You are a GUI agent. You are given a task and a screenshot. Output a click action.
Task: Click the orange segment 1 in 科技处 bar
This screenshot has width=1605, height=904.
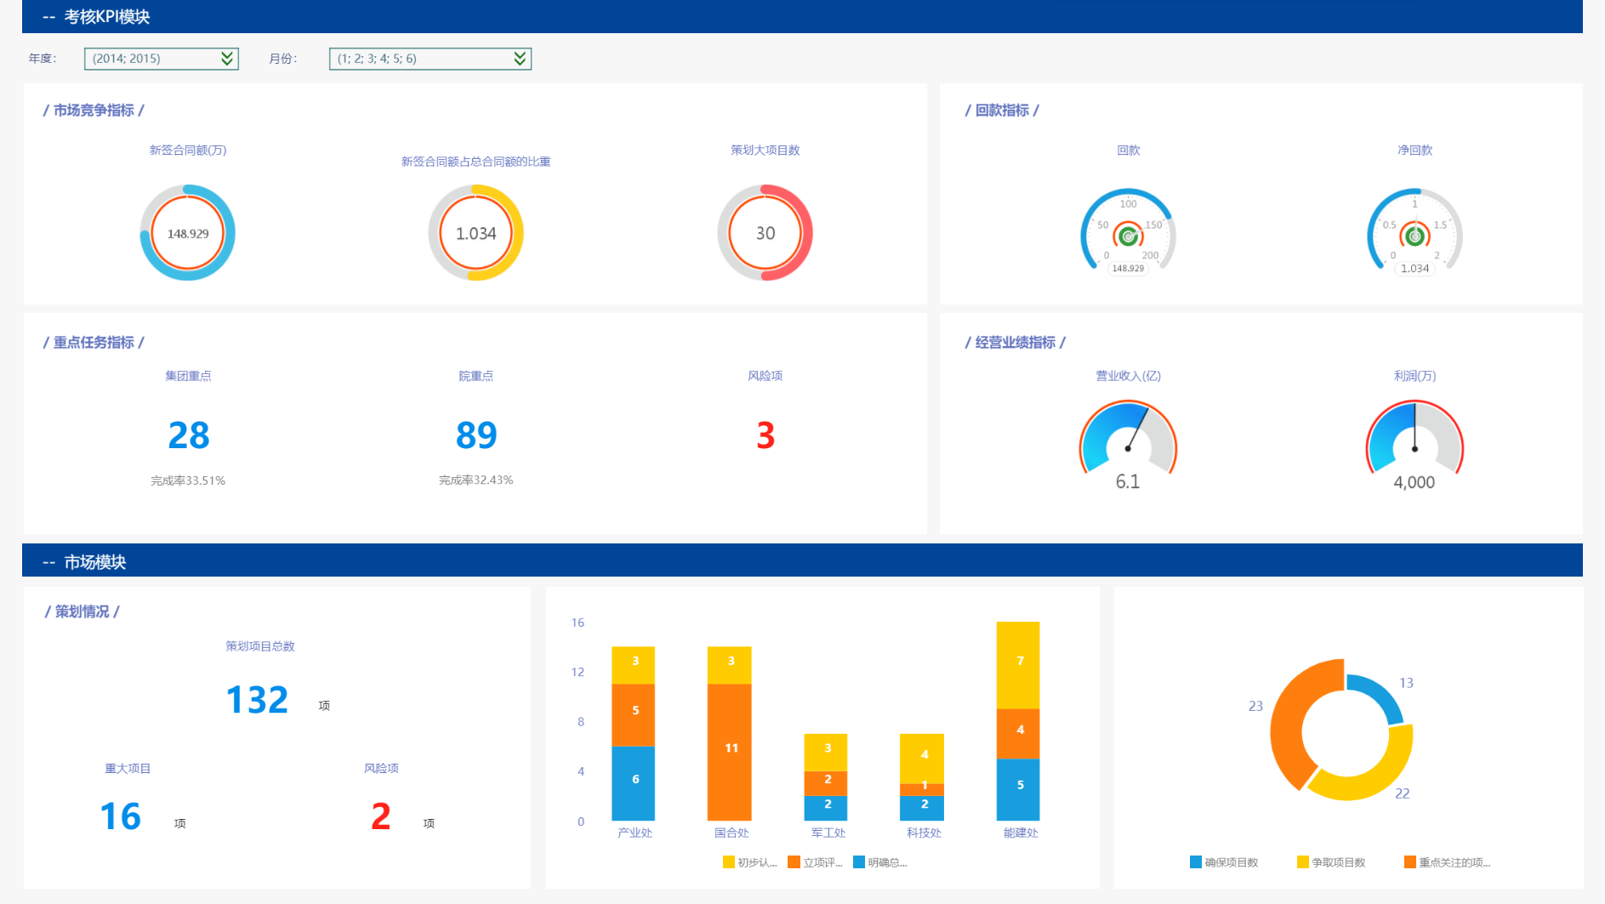coord(922,789)
